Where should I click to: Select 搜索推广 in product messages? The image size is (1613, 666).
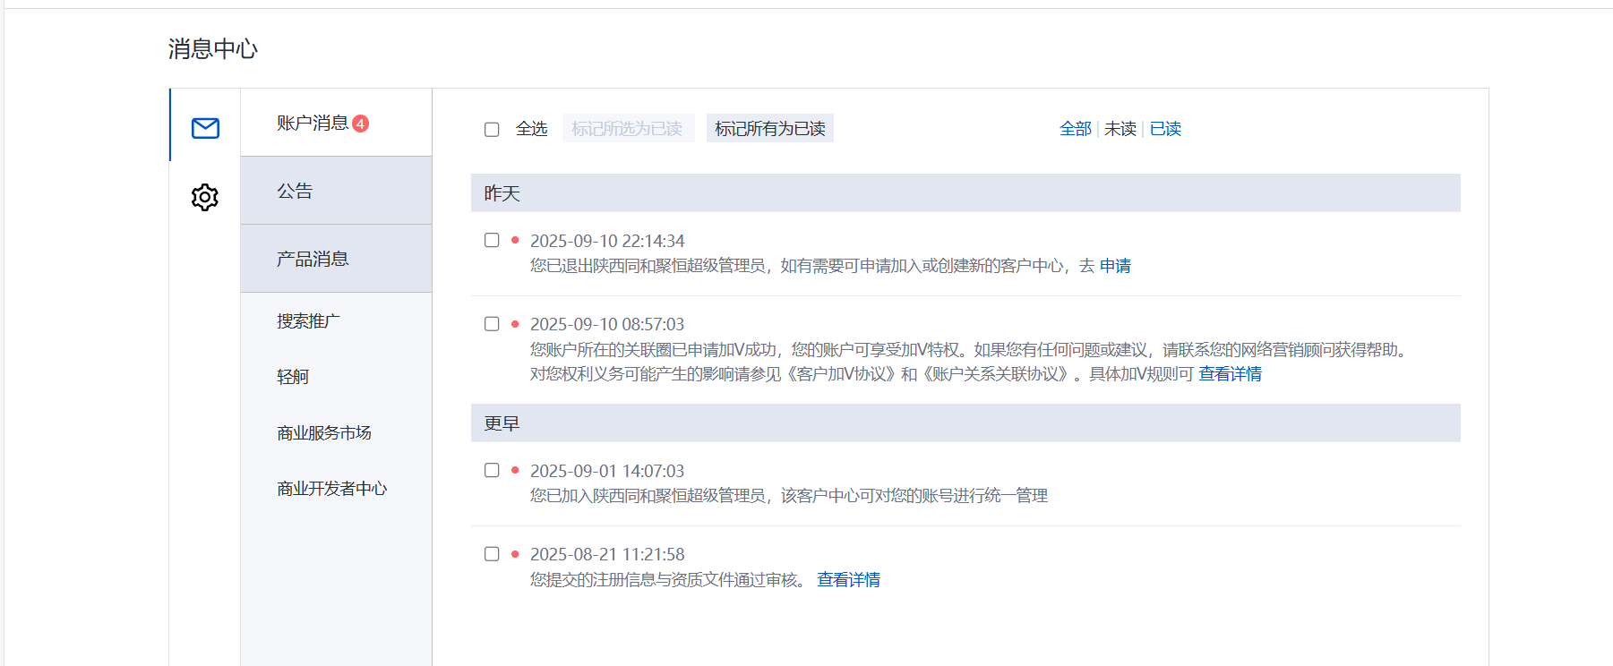click(308, 320)
